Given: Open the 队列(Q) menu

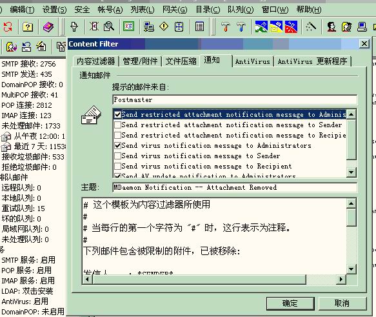Looking at the screenshot, I should (x=241, y=10).
